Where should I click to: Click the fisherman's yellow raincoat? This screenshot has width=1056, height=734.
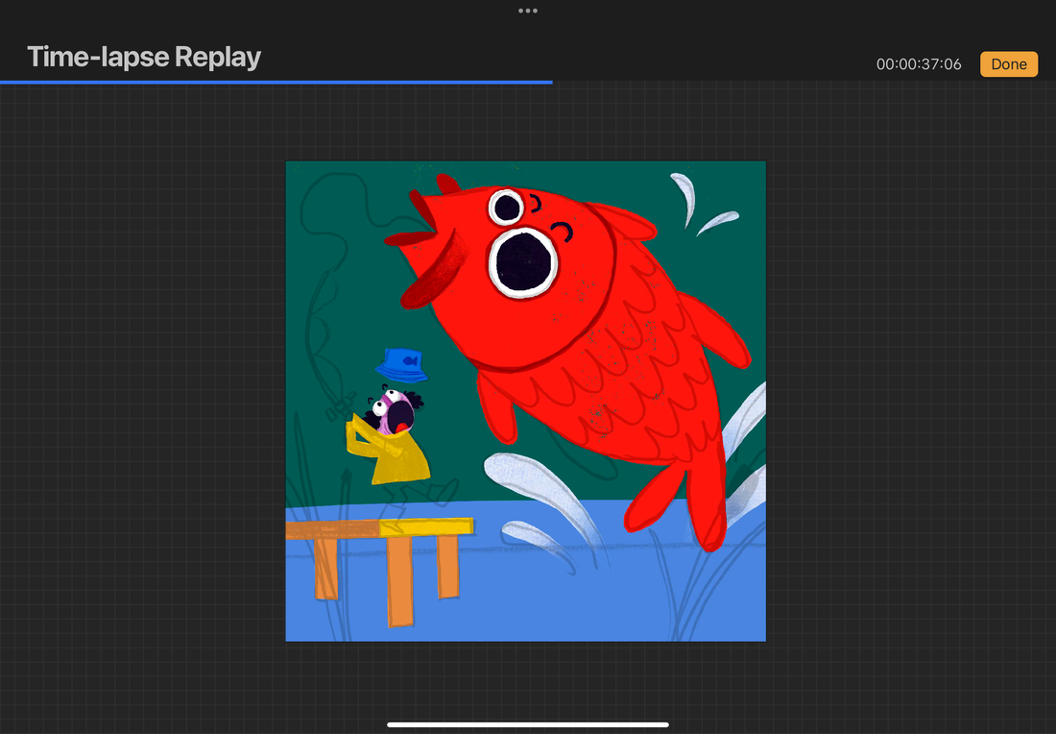[396, 459]
